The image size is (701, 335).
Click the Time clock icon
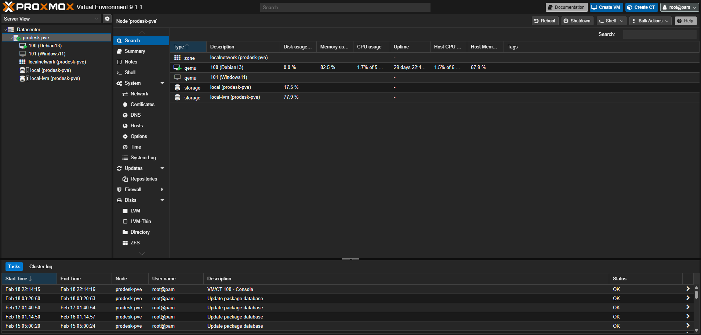point(125,147)
